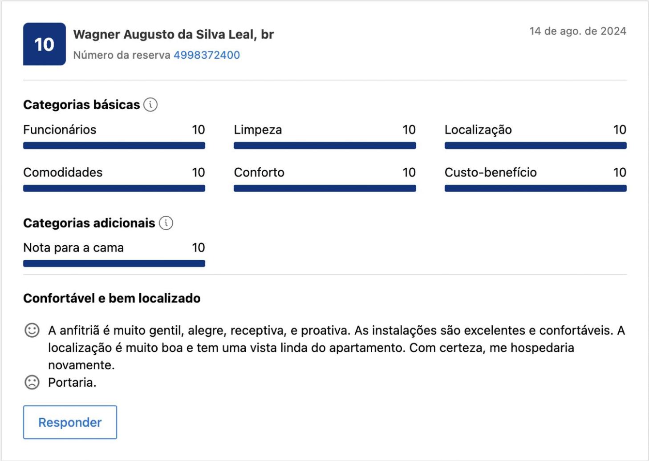Click info icon beside Categorias básicas
Viewport: 649px width, 461px height.
click(x=150, y=105)
